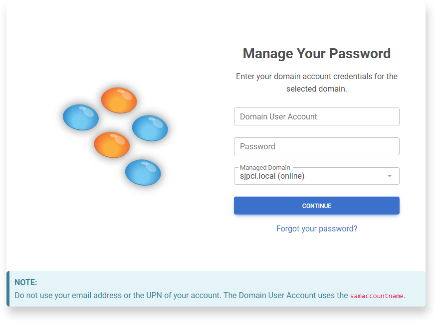
Task: Click into the Password input field
Action: (x=316, y=146)
